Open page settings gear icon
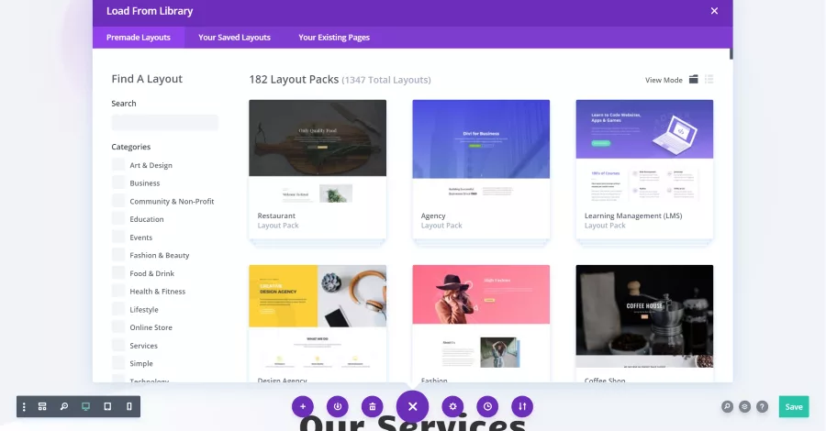This screenshot has width=826, height=431. coord(452,406)
